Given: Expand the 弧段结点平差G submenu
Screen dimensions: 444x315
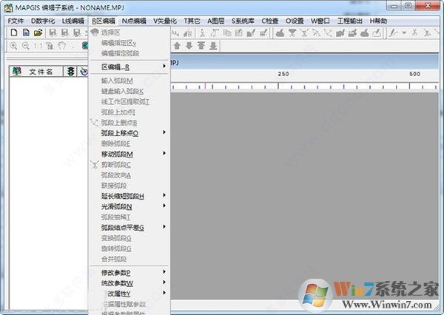Looking at the screenshot, I should pos(130,228).
